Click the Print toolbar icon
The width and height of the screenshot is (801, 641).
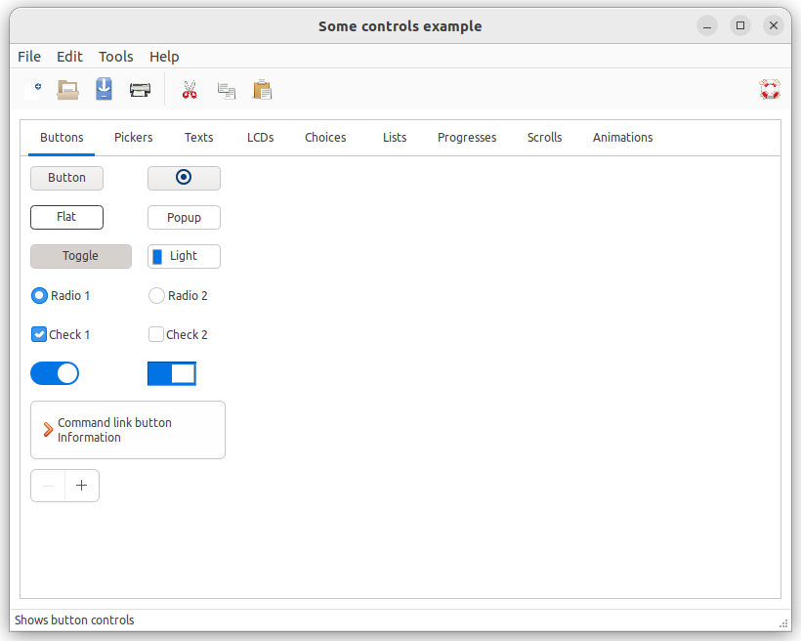[140, 90]
